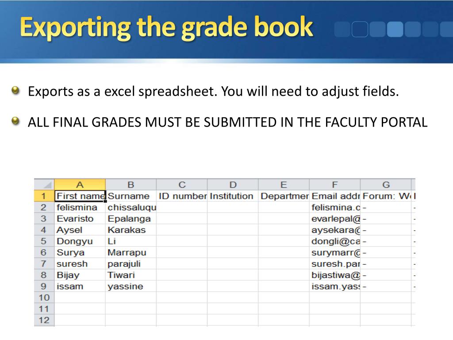The width and height of the screenshot is (453, 340).
Task: Select the cell containing 'Dongyu'
Action: click(x=80, y=241)
